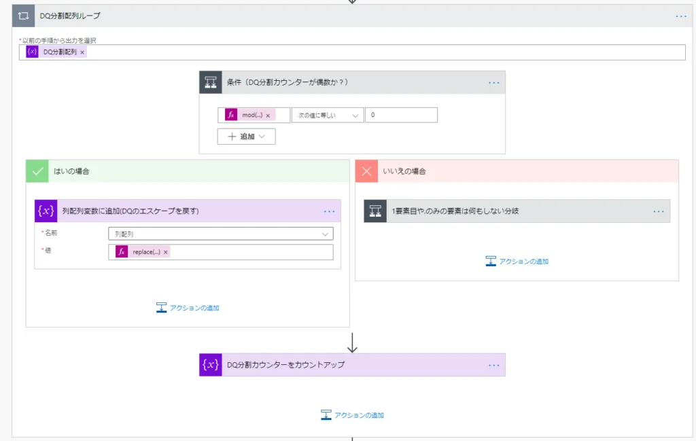Open the 次の値に等しい operator dropdown
This screenshot has width=696, height=441.
327,114
